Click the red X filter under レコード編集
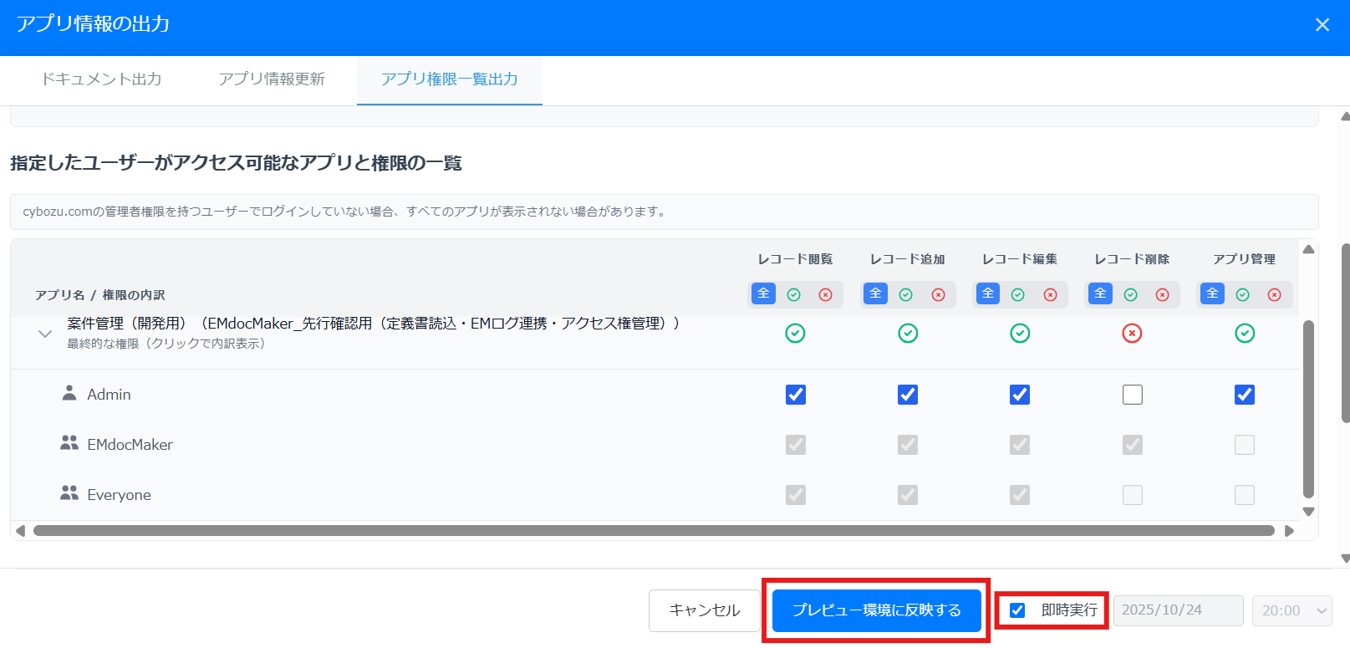Viewport: 1350px width, 648px height. click(x=1050, y=294)
